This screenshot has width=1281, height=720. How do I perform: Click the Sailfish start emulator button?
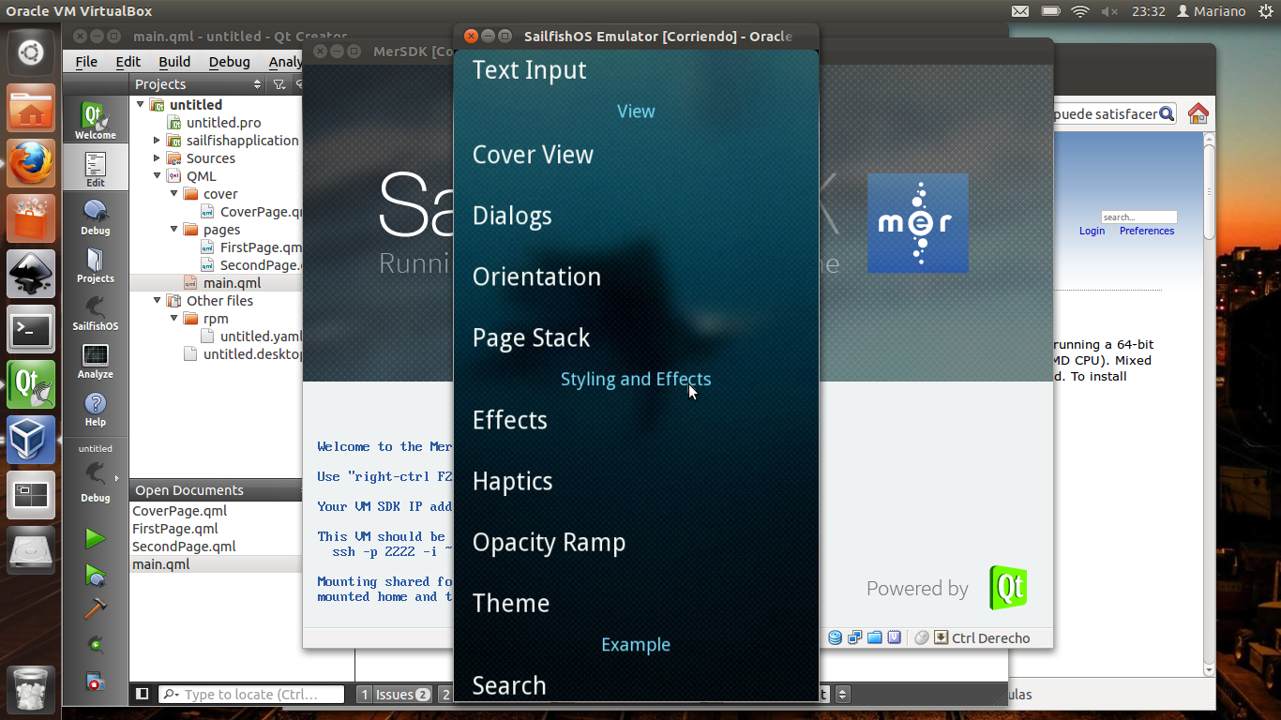[x=95, y=644]
